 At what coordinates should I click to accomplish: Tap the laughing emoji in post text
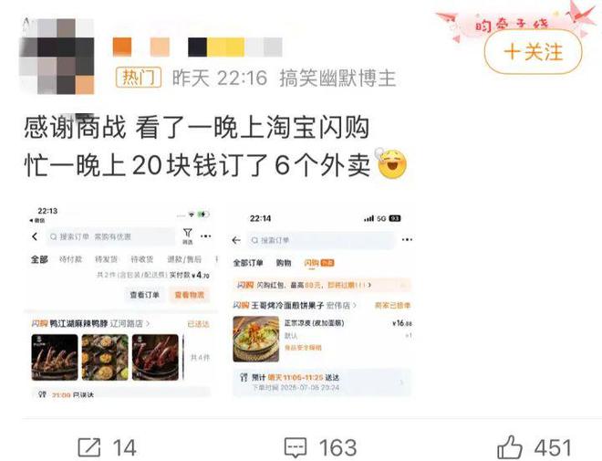click(x=391, y=163)
